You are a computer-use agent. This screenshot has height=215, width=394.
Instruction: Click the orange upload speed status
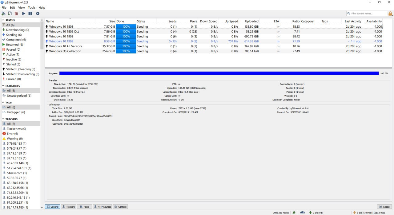click(369, 213)
